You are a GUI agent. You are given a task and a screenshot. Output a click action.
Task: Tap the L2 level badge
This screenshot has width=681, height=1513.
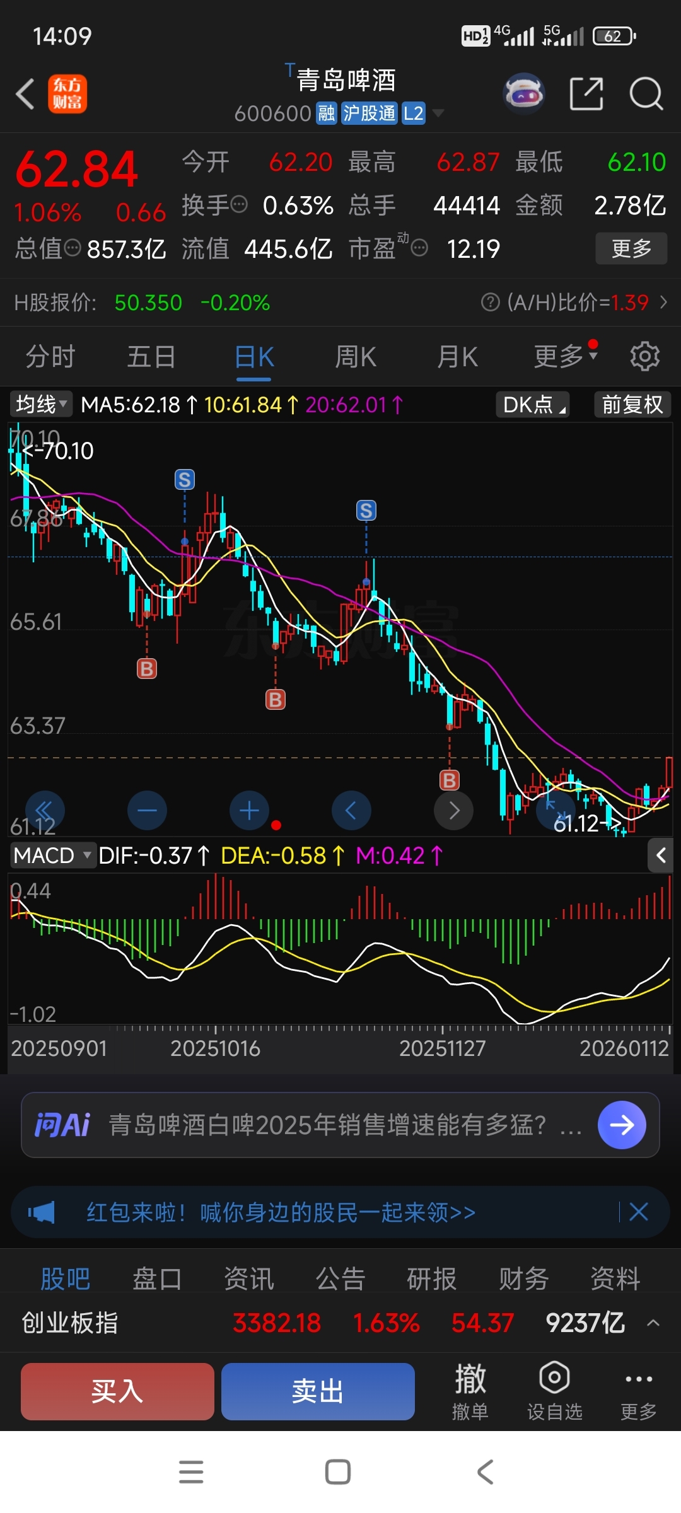click(414, 113)
